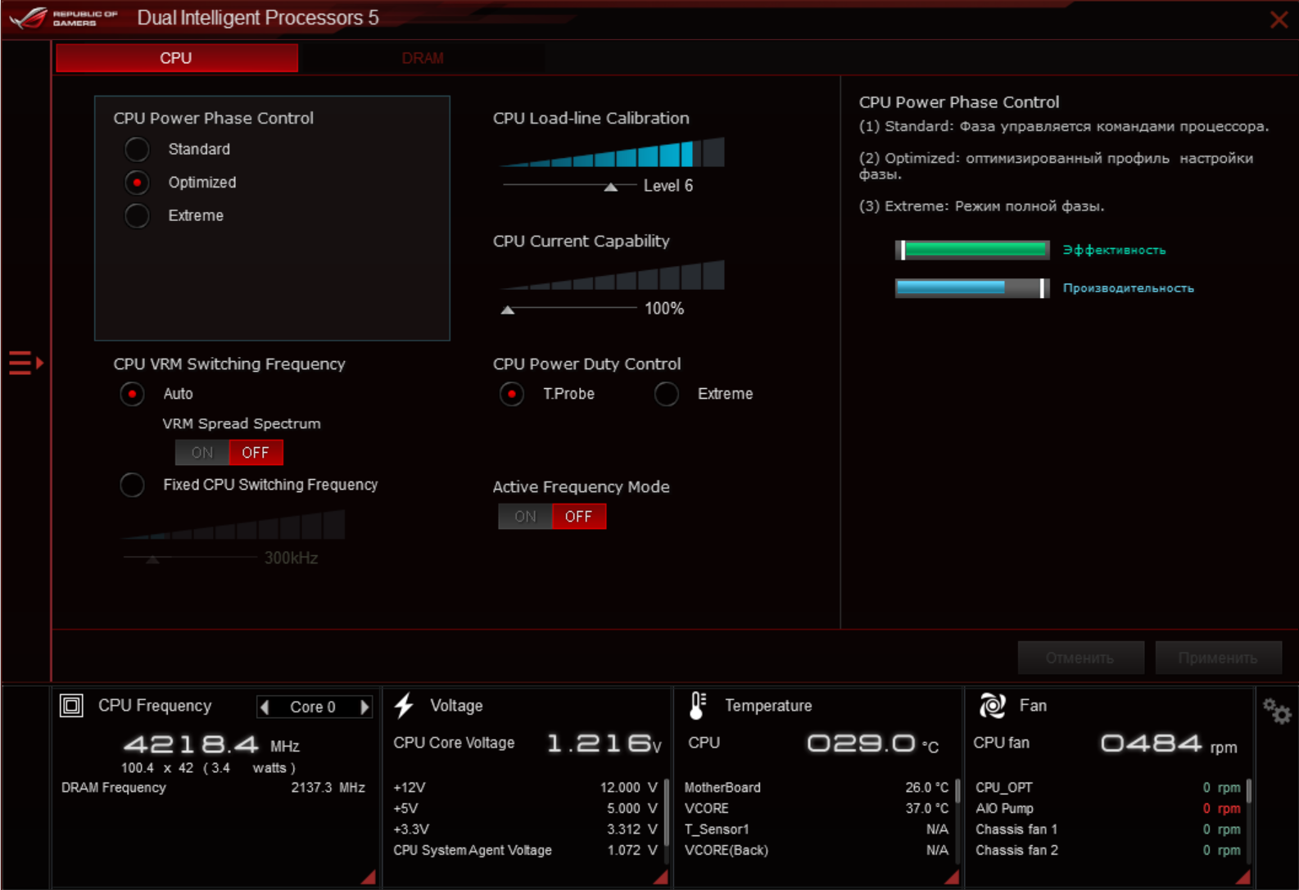Click the Fan panel icon
This screenshot has height=890, width=1299.
click(x=992, y=706)
